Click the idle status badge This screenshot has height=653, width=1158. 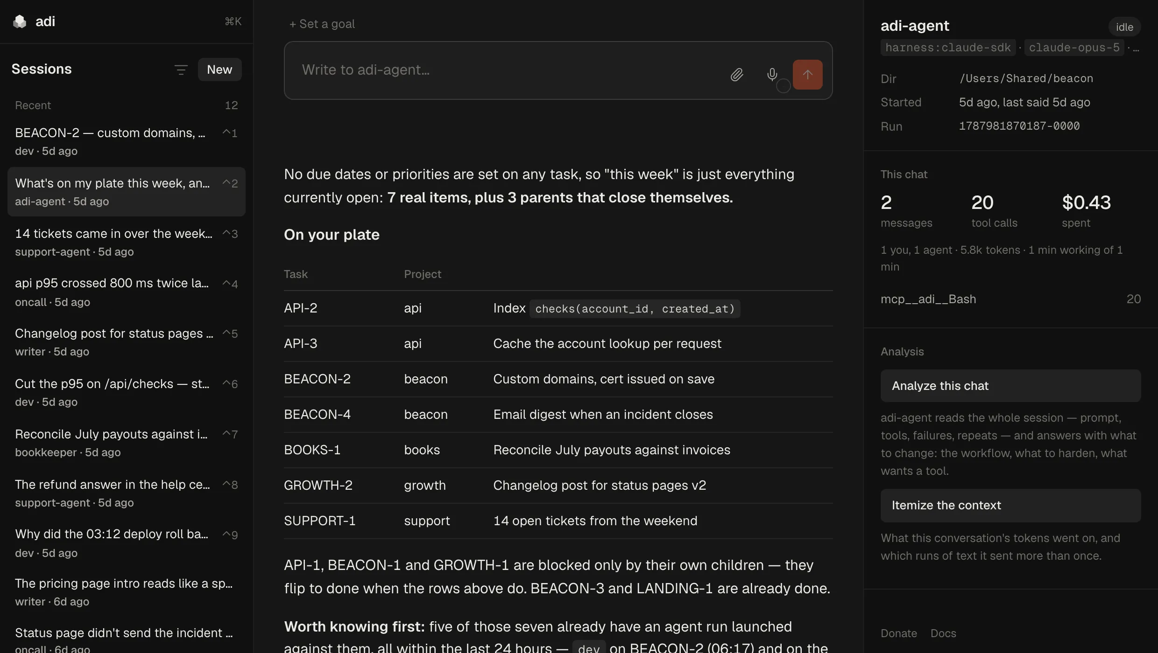click(x=1124, y=27)
